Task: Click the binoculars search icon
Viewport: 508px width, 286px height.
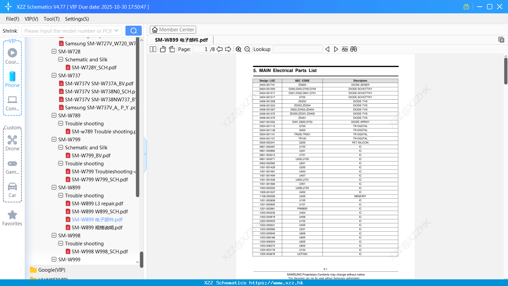Action: [x=354, y=49]
